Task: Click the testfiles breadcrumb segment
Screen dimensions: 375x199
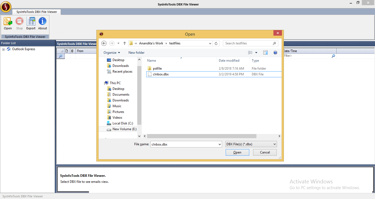Action: point(175,43)
